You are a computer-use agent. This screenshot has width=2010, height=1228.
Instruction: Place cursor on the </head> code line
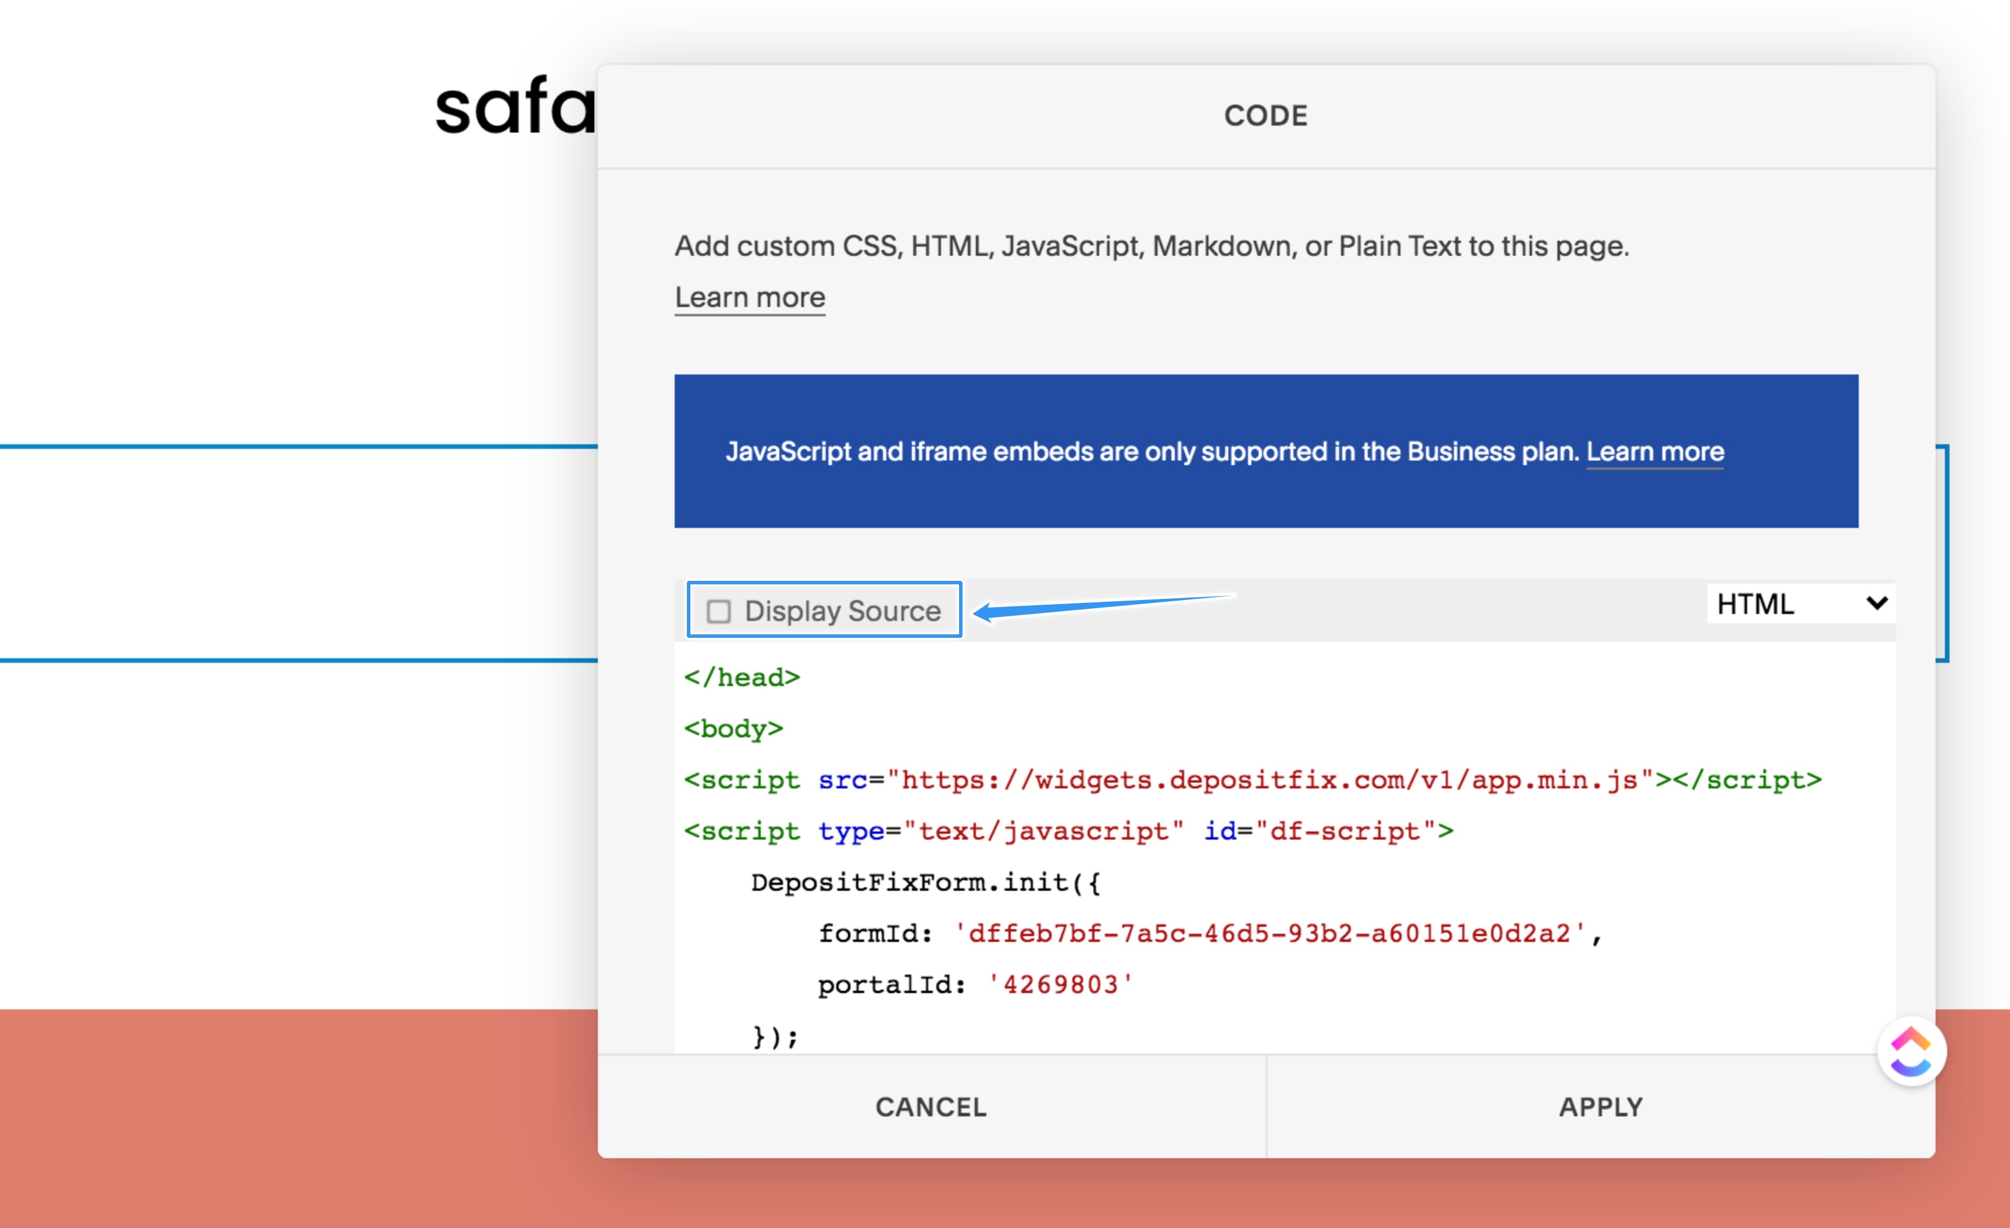(742, 677)
